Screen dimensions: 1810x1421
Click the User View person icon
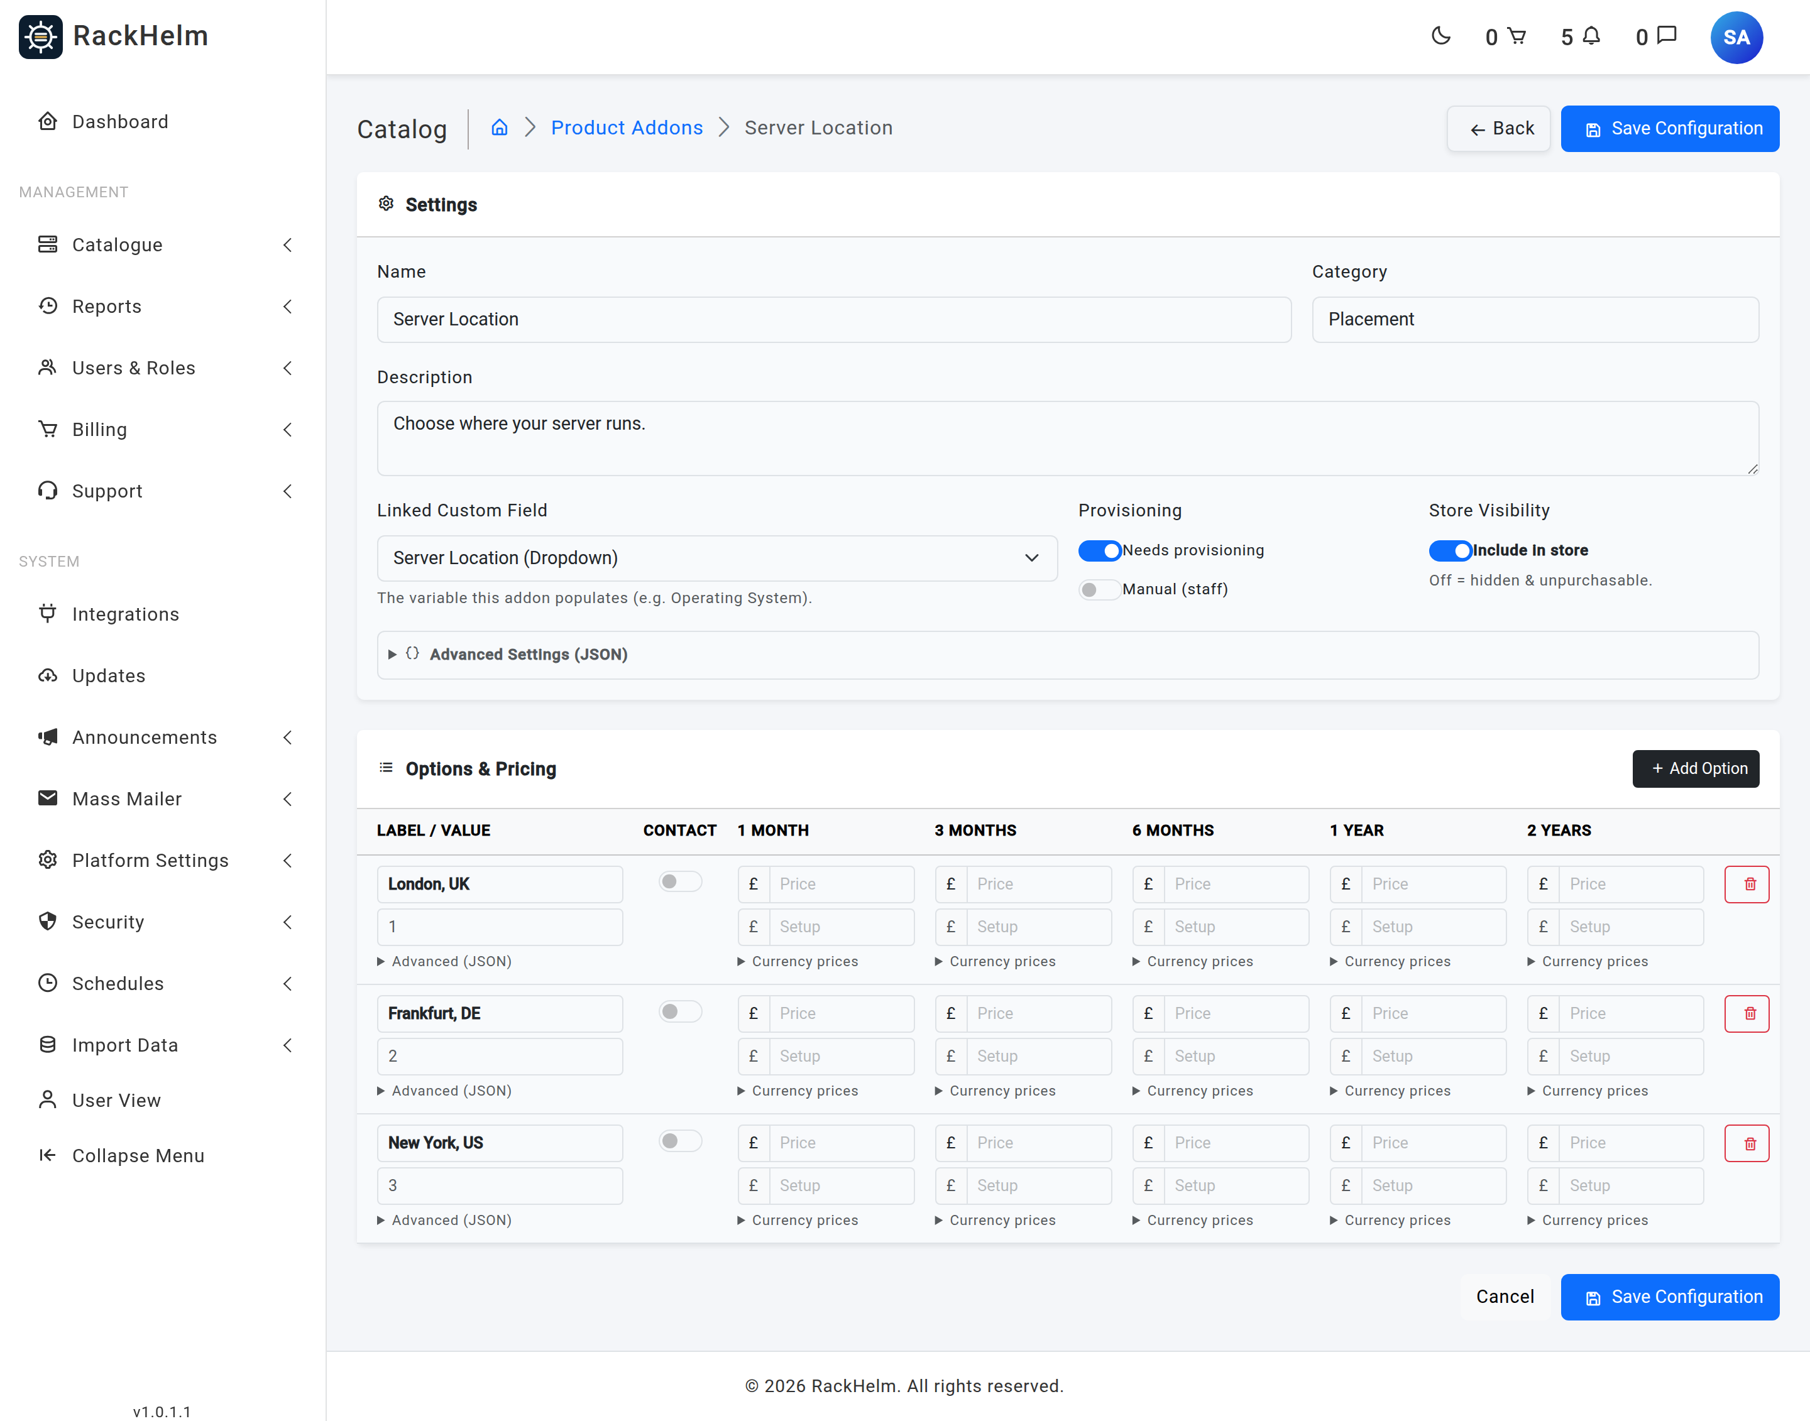tap(48, 1100)
